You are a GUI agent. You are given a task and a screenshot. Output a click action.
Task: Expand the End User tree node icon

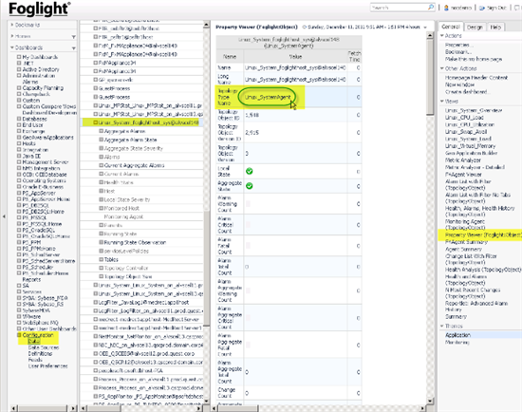19,125
